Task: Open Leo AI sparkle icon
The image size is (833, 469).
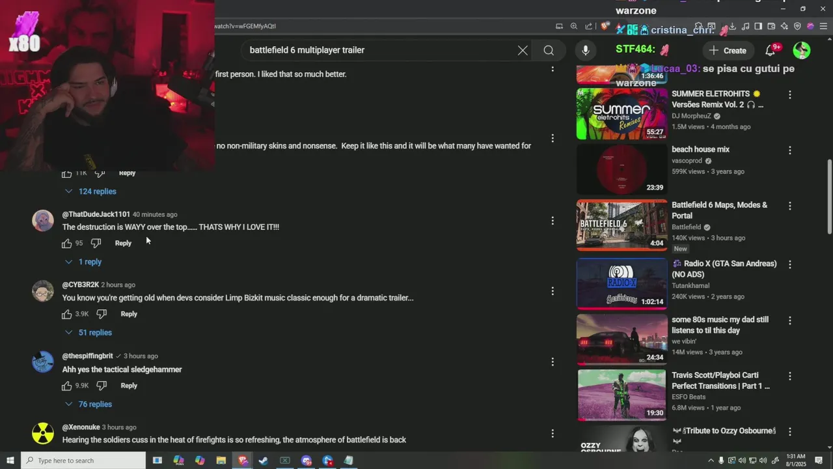Action: tap(784, 26)
